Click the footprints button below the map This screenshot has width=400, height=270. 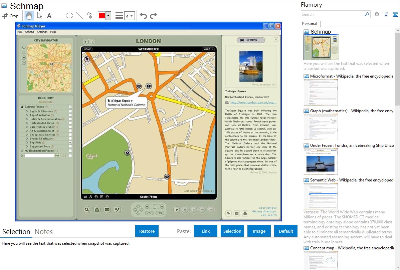[117, 210]
